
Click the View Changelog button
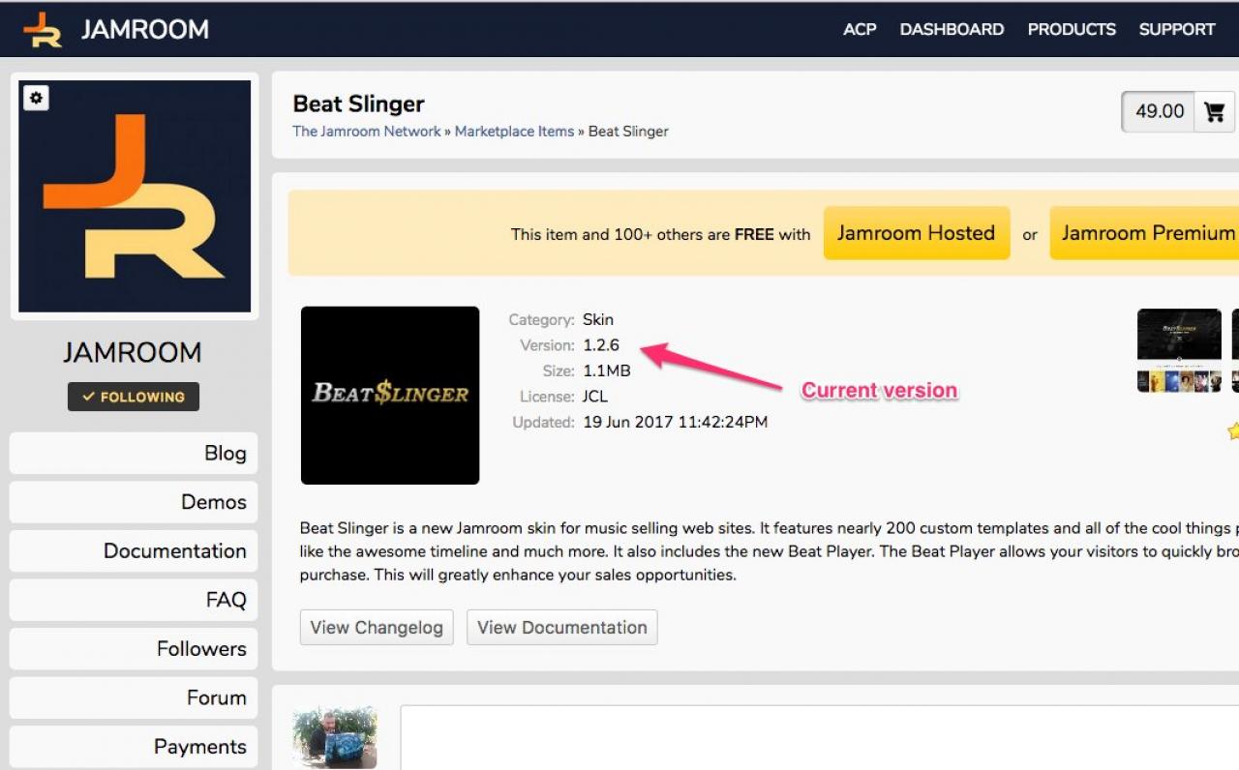click(x=377, y=628)
